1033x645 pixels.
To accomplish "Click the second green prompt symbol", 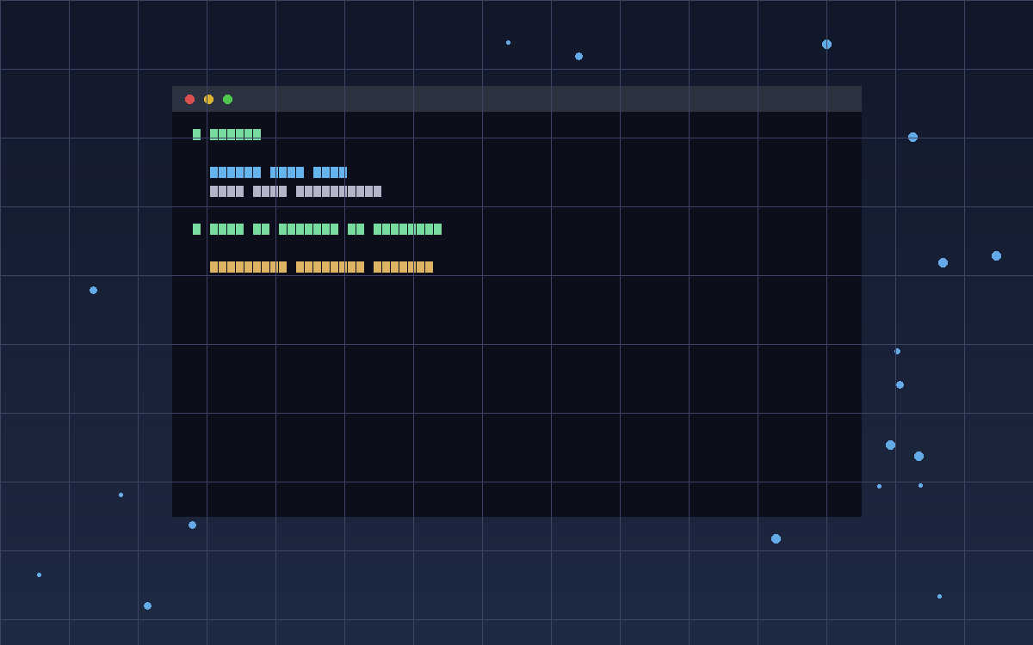I will 196,229.
